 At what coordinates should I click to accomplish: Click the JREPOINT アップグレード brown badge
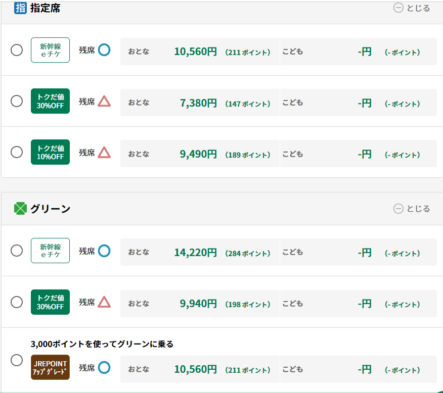coord(50,367)
